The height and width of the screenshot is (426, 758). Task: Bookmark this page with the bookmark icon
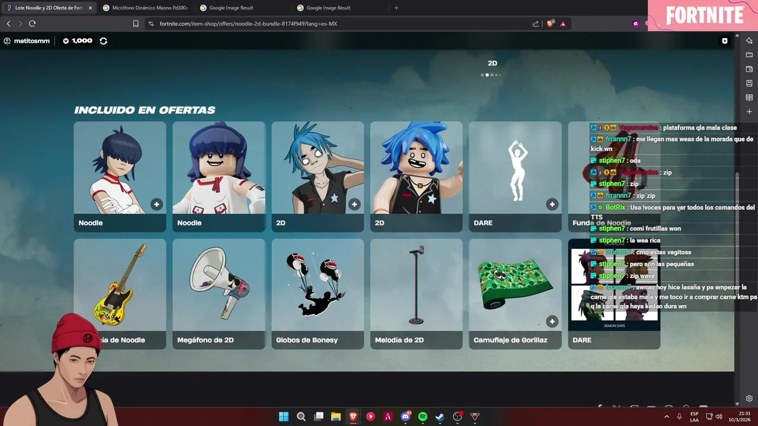click(x=136, y=24)
